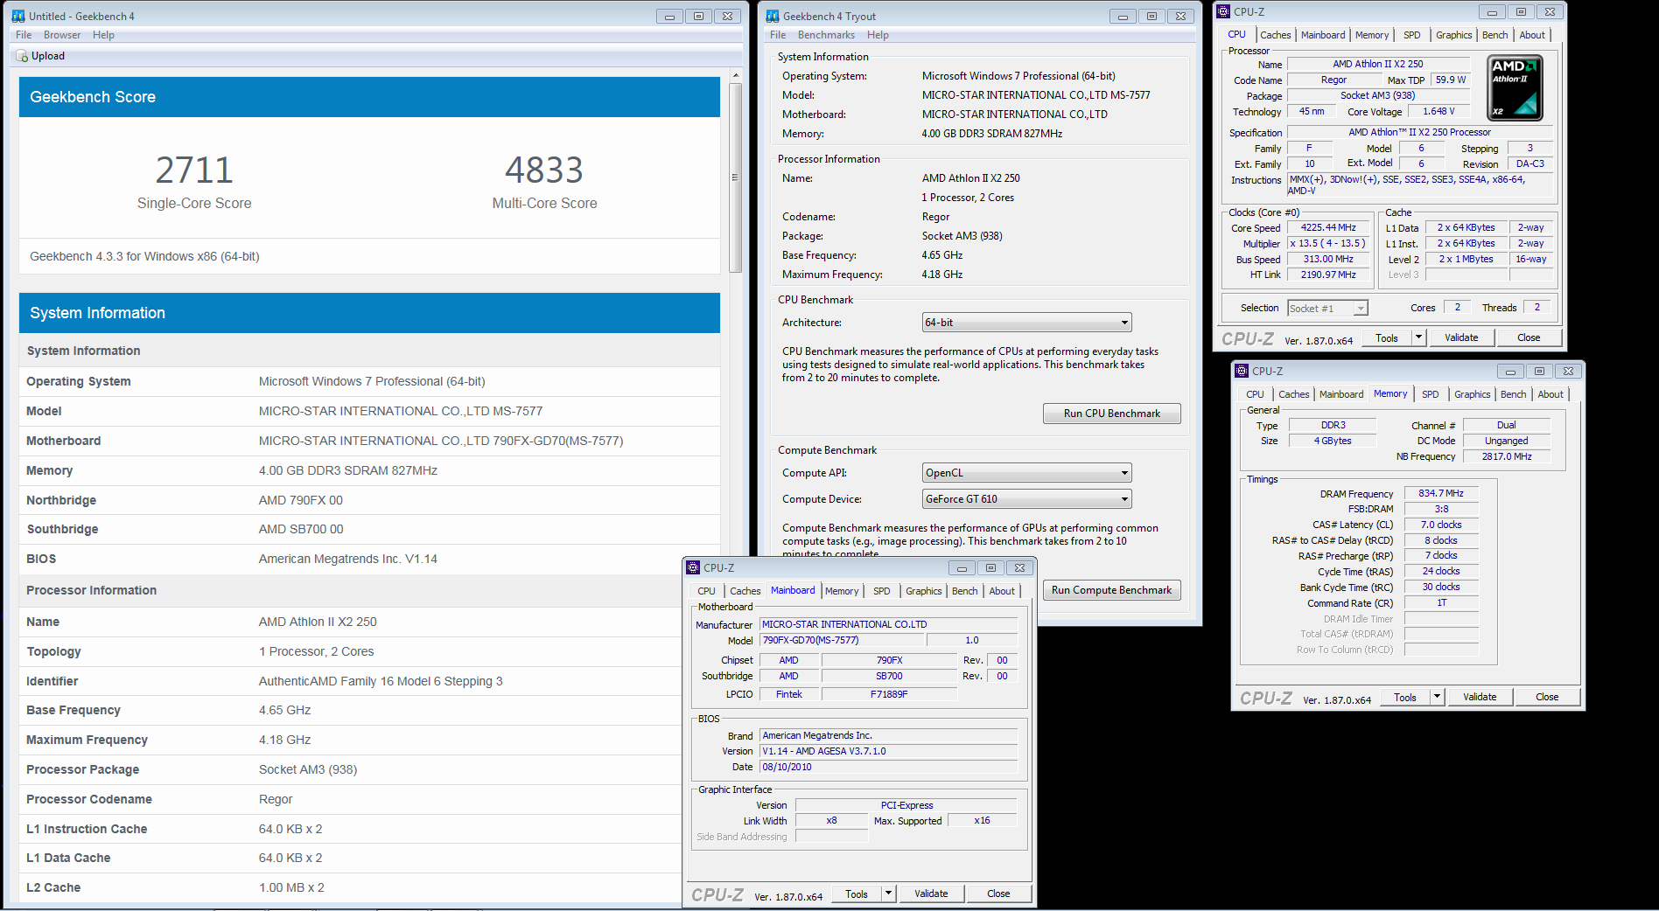1659x911 pixels.
Task: Open Tools dropdown arrow in CPU-Z Memory window
Action: click(1437, 697)
